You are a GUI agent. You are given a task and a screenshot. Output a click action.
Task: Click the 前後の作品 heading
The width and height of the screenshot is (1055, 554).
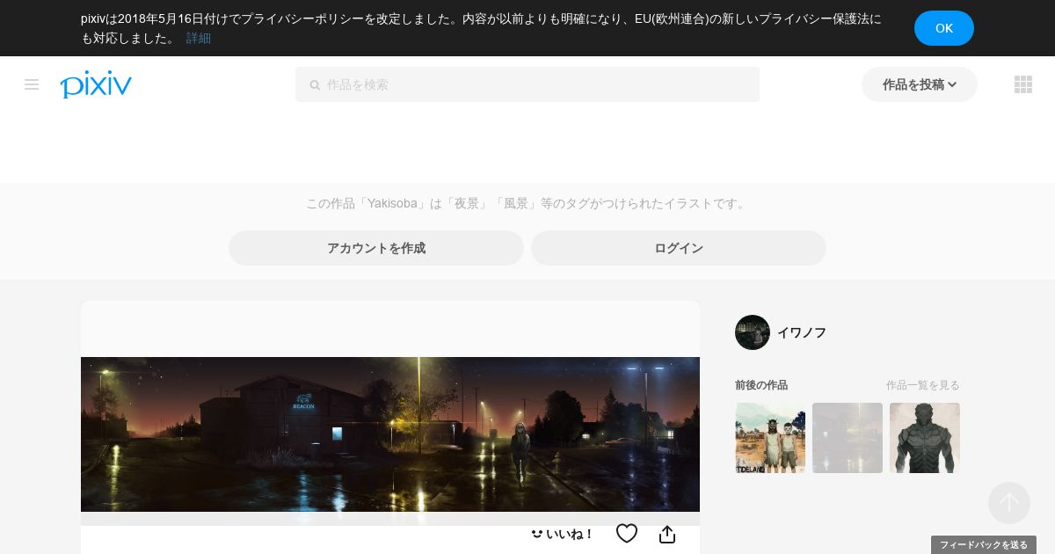click(x=761, y=385)
